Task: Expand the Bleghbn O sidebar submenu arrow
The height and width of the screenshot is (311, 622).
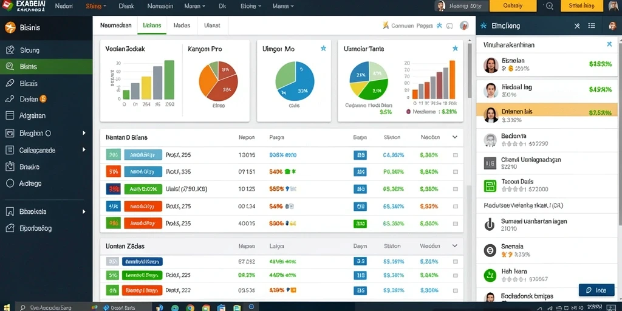Action: coord(84,133)
